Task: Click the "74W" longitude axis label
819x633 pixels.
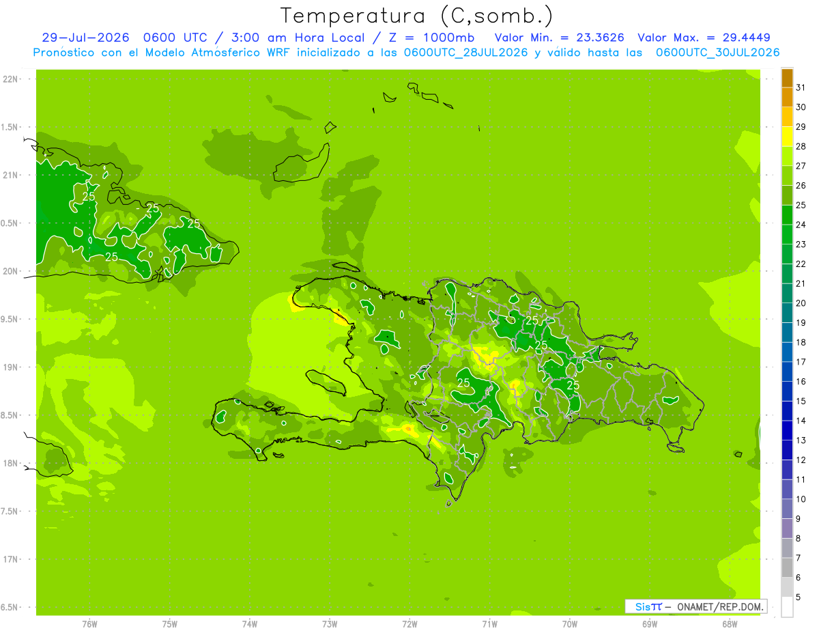Action: point(250,623)
